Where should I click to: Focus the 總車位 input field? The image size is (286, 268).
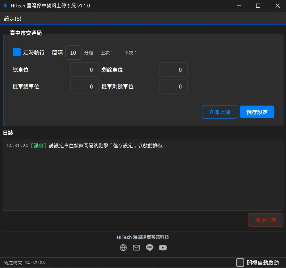(85, 70)
